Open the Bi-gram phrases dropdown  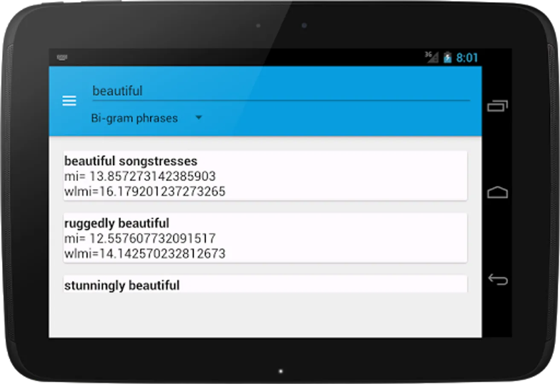point(147,118)
